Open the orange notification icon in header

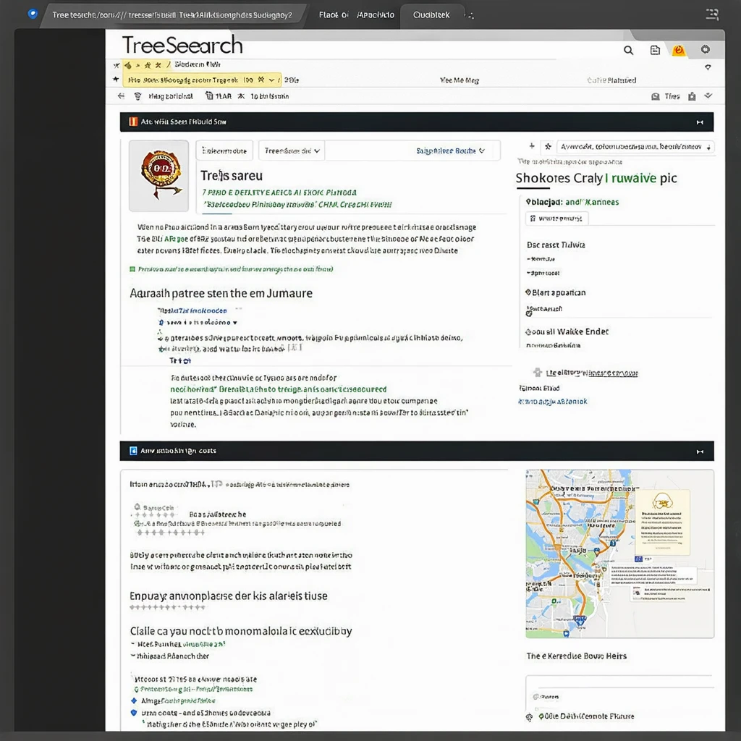(x=678, y=50)
